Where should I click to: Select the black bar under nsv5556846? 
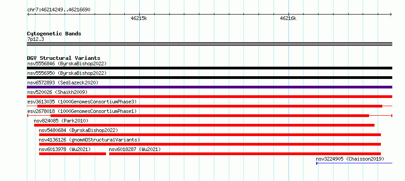point(209,68)
